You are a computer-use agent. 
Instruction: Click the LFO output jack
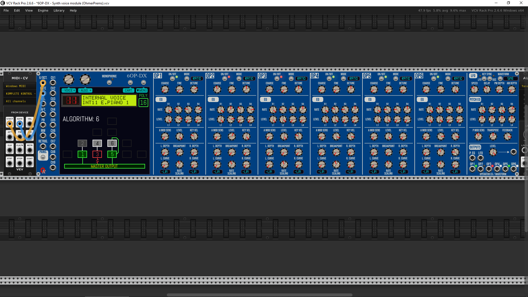tap(480, 158)
